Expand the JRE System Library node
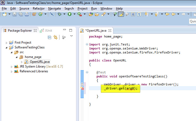This screenshot has width=196, height=121. [11, 67]
